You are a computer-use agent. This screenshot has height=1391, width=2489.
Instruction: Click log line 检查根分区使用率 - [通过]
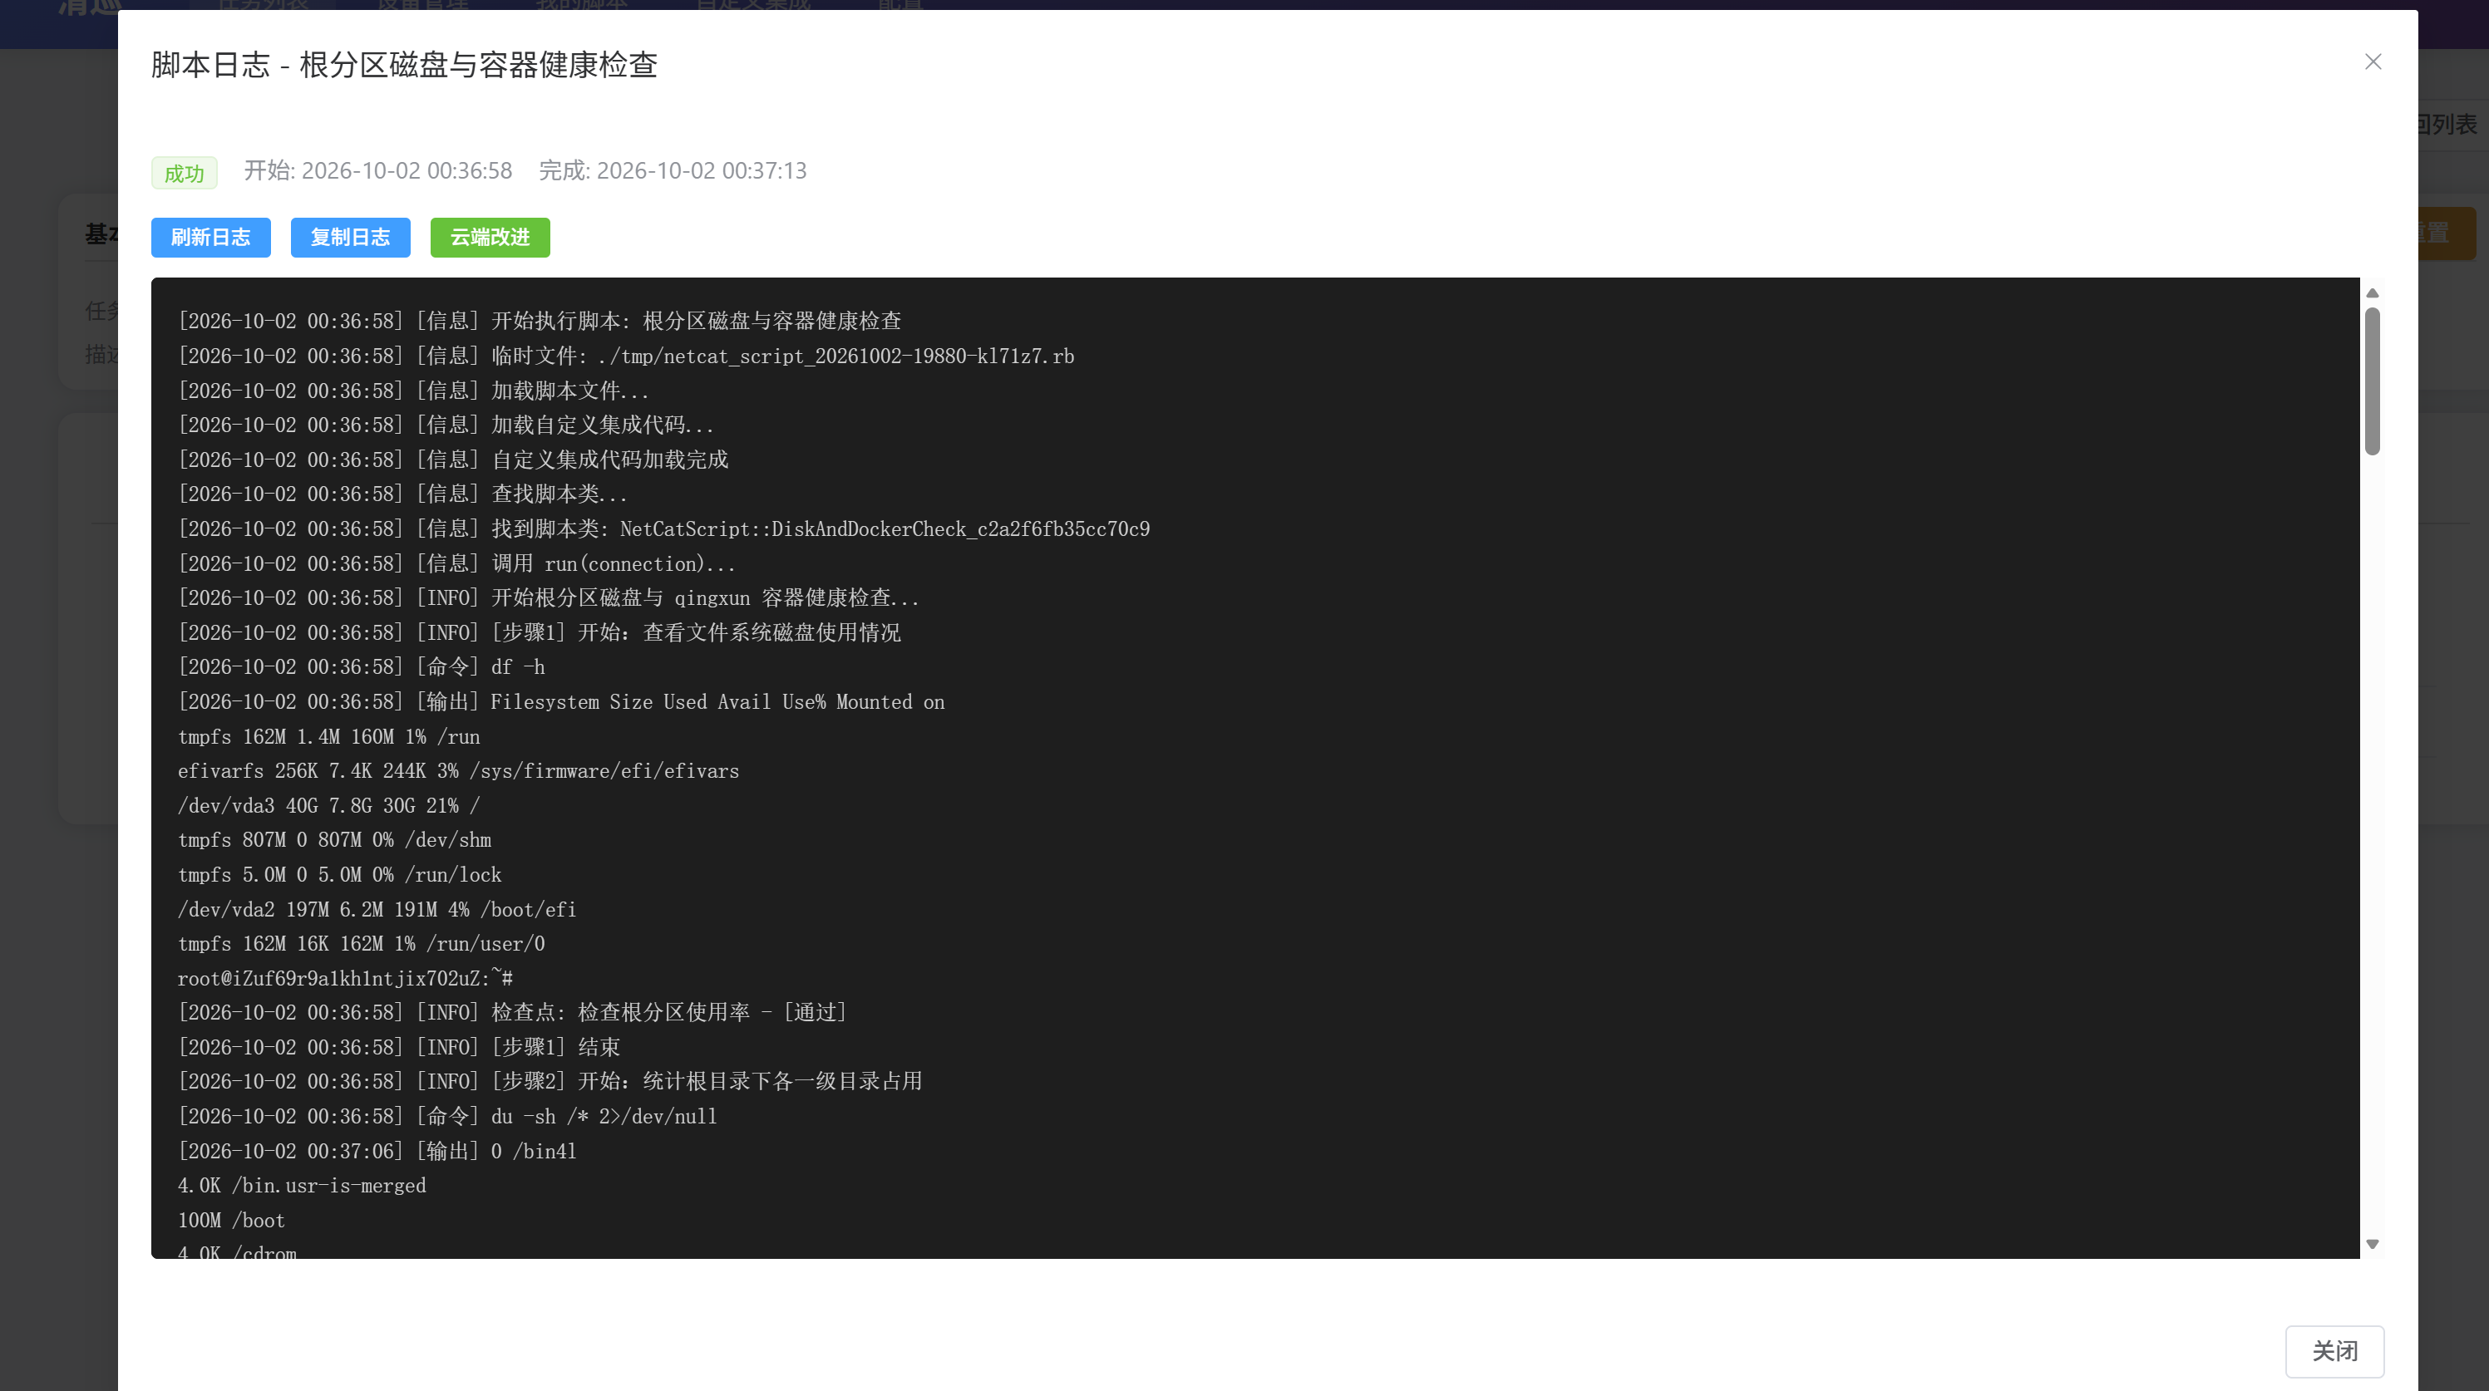[512, 1012]
